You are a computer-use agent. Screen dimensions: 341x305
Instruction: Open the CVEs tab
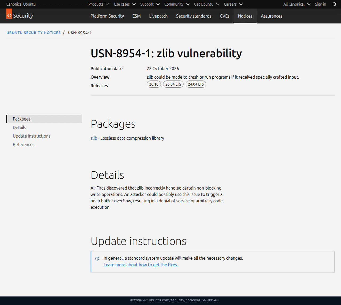pos(225,16)
